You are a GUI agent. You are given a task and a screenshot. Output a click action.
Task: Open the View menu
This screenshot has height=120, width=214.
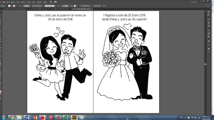point(34,2)
